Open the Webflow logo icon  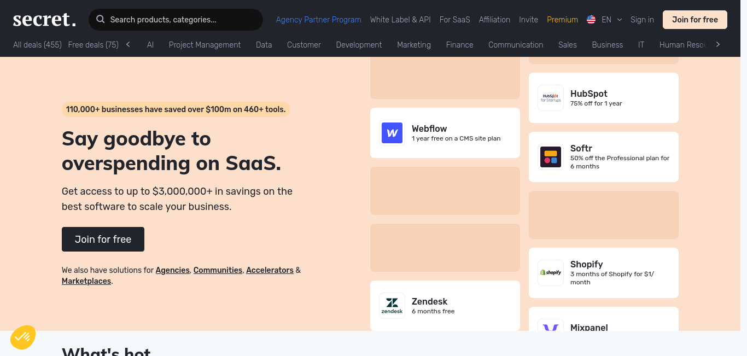click(x=392, y=133)
